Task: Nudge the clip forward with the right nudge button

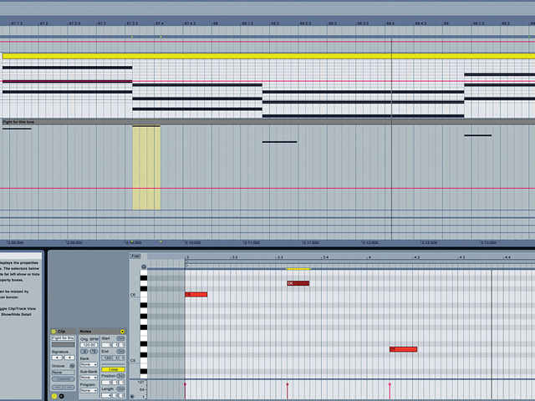Action: [69, 388]
